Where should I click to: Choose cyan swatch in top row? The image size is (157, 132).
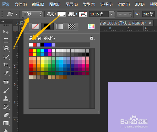coord(42,51)
